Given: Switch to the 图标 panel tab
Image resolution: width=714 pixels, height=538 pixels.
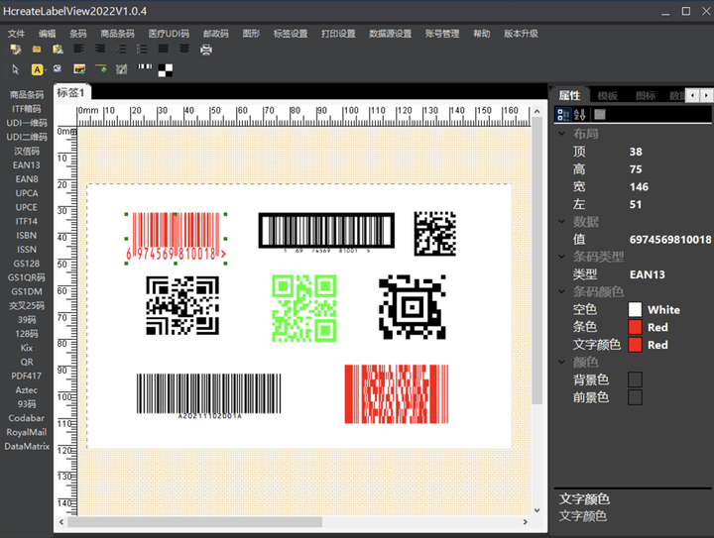Looking at the screenshot, I should click(x=646, y=95).
